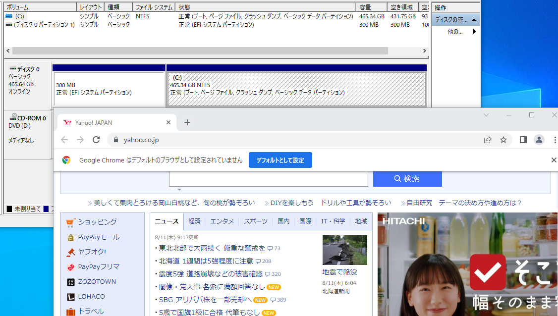Image resolution: width=558 pixels, height=316 pixels.
Task: Reload the Yahoo! JAPAN page
Action: [96, 140]
